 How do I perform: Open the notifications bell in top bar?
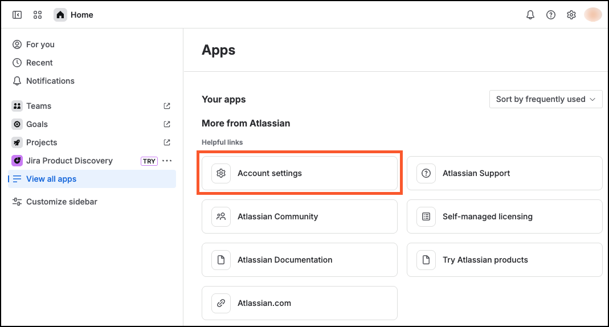tap(530, 15)
